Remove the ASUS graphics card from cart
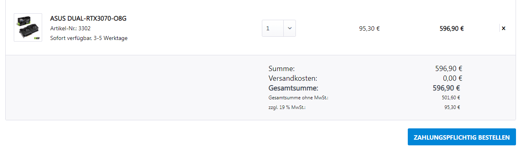The width and height of the screenshot is (531, 153). tap(503, 28)
